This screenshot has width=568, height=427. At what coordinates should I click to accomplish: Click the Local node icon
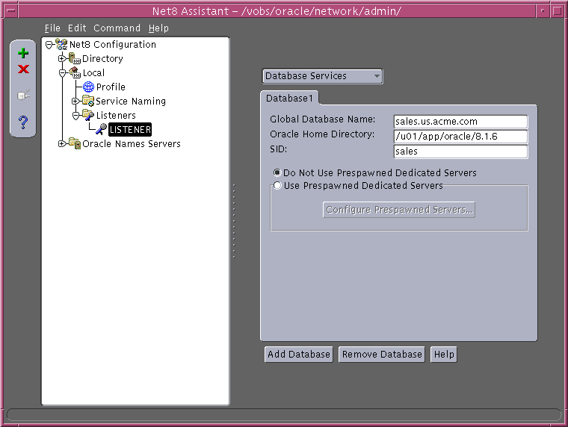[x=75, y=72]
